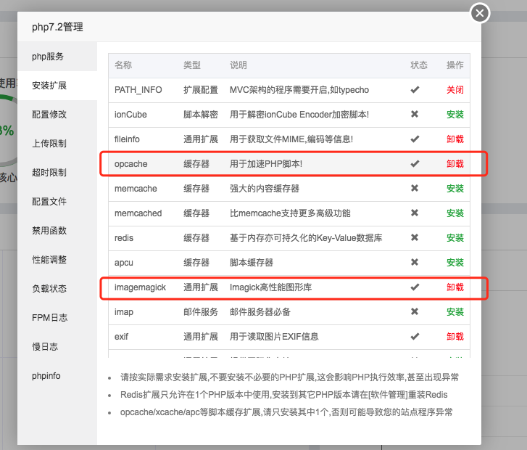The height and width of the screenshot is (450, 527).
Task: Select the redis name cell
Action: [x=124, y=238]
